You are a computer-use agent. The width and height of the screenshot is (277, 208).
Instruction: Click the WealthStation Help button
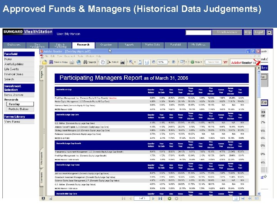pos(248,32)
